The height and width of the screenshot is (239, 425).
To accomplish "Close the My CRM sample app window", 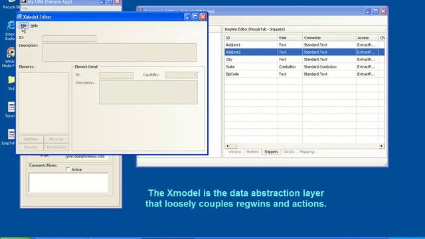I will tap(118, 1).
